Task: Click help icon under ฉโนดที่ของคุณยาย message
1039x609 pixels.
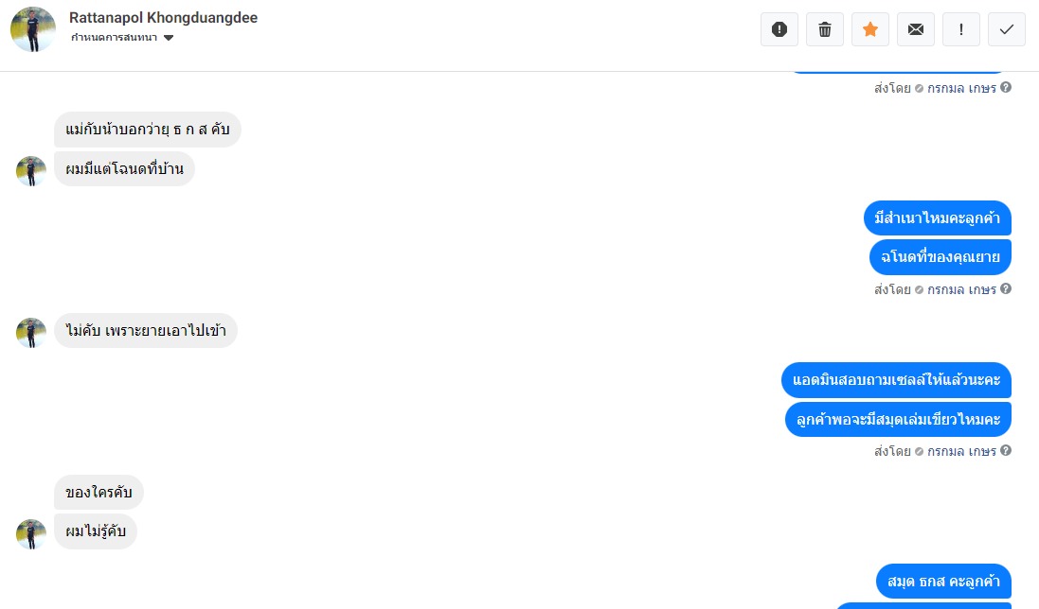Action: pos(1006,288)
